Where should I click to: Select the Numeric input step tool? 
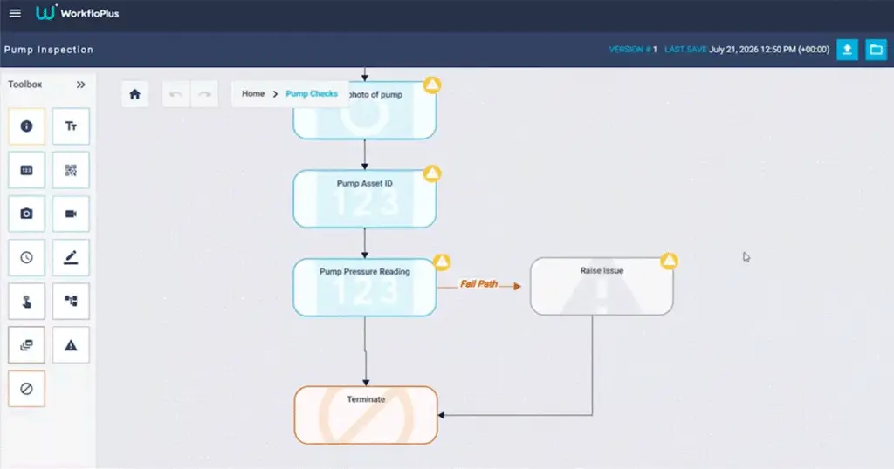point(26,170)
